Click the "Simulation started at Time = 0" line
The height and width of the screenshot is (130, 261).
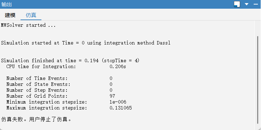86,43
